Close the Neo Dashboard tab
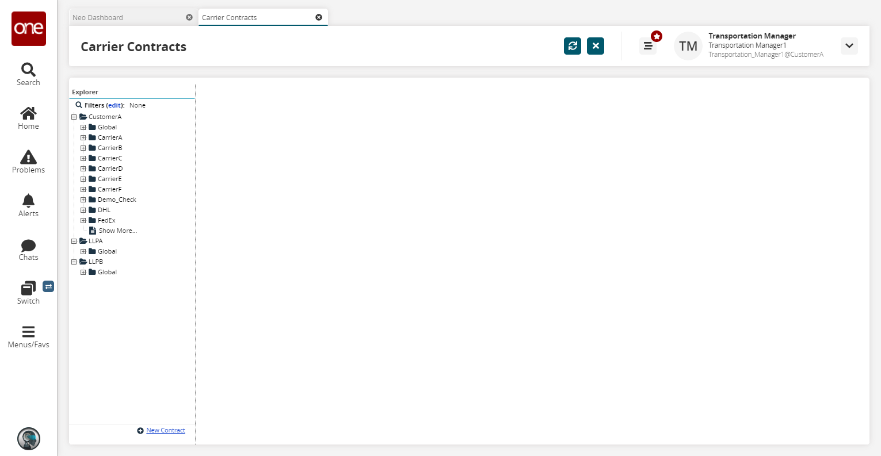881x456 pixels. (189, 17)
